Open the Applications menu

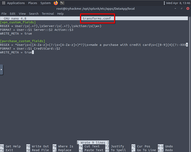pyautogui.click(x=16, y=3)
